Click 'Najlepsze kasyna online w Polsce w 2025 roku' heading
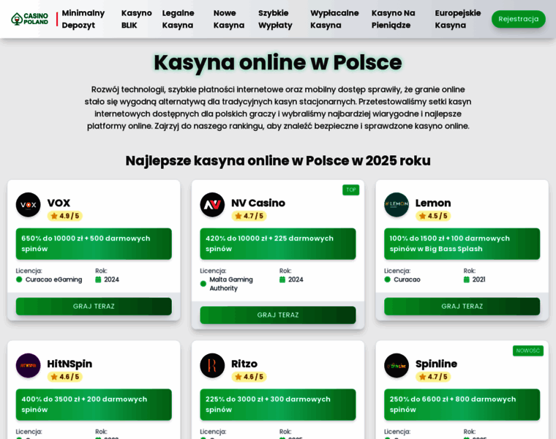556x439 pixels. point(278,161)
